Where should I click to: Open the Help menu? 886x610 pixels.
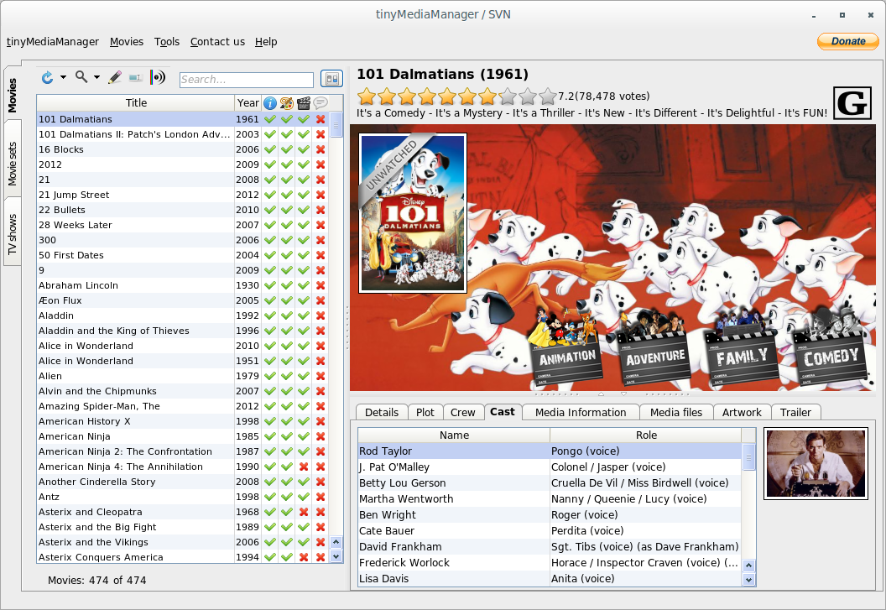point(266,42)
